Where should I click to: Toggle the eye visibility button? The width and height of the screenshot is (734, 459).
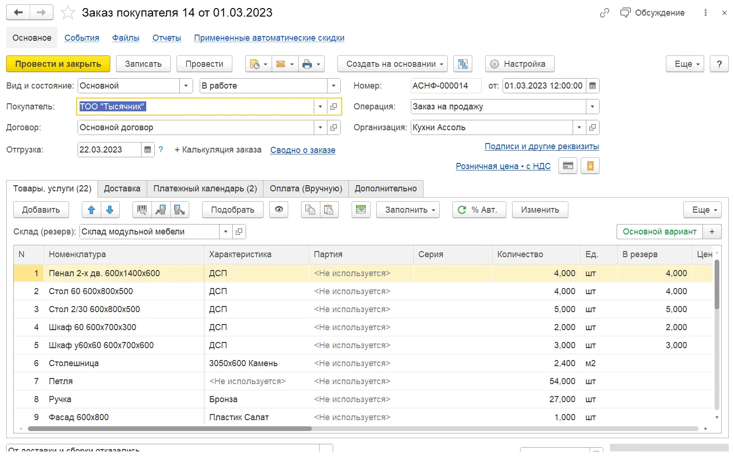click(x=279, y=210)
